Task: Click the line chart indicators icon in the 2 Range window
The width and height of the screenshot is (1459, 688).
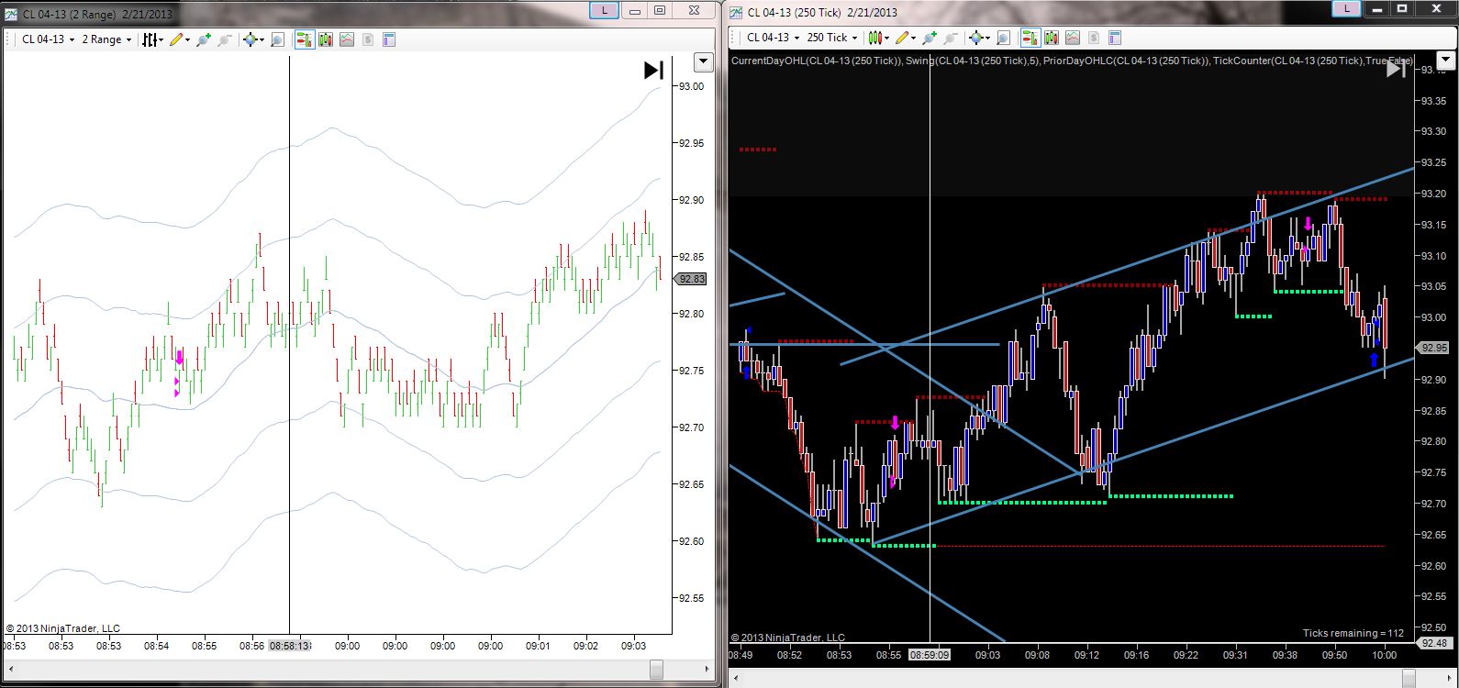Action: pyautogui.click(x=347, y=39)
